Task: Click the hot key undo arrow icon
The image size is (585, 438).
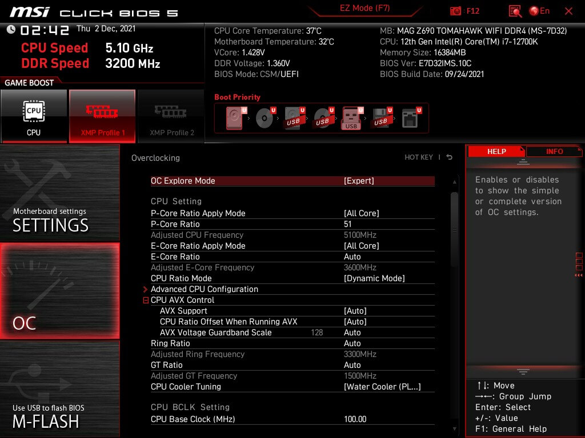Action: click(x=450, y=157)
